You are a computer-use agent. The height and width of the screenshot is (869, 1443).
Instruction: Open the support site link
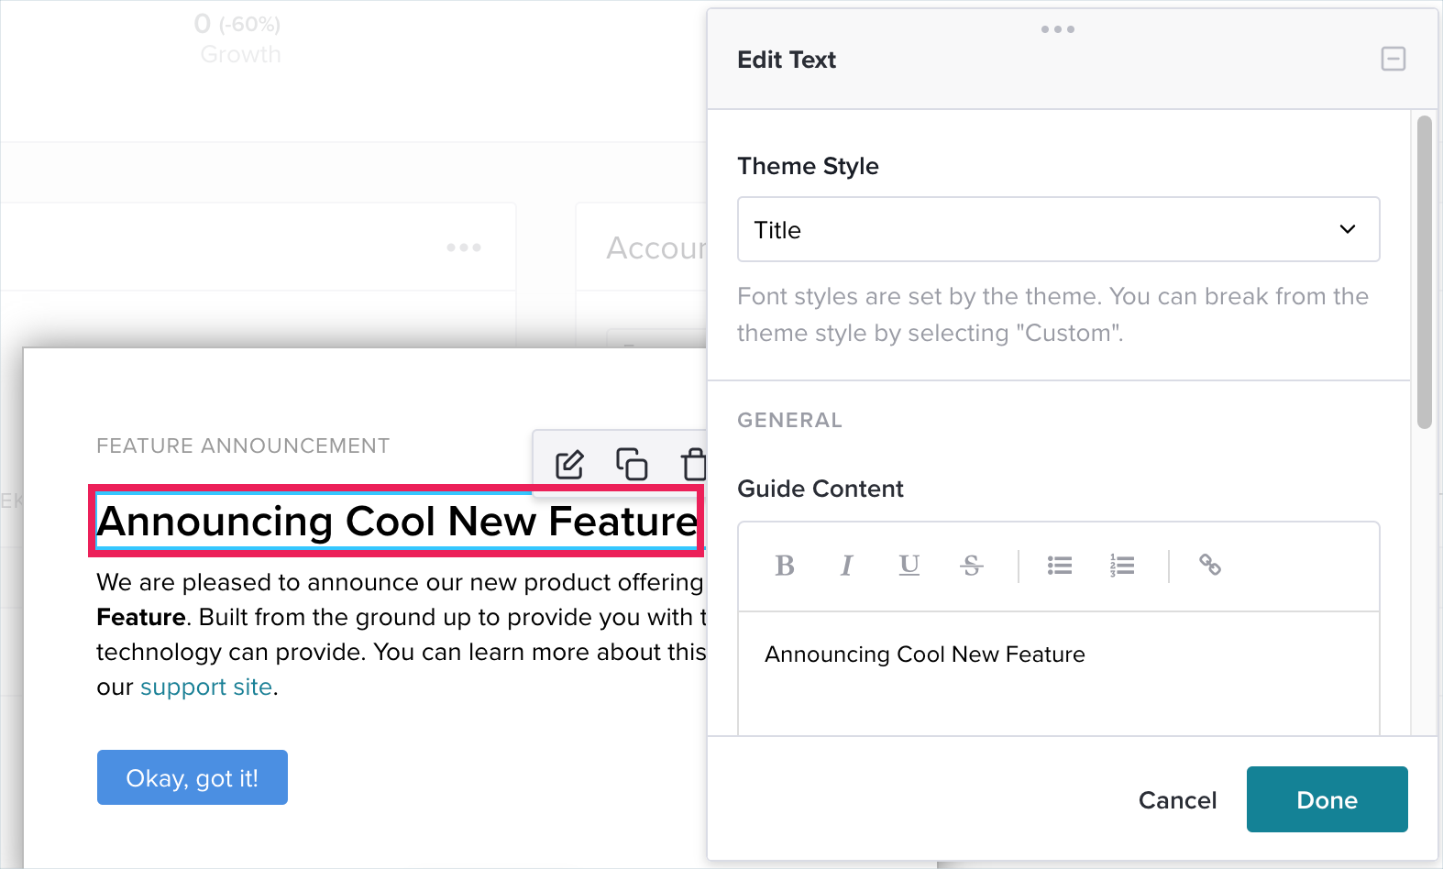(206, 687)
